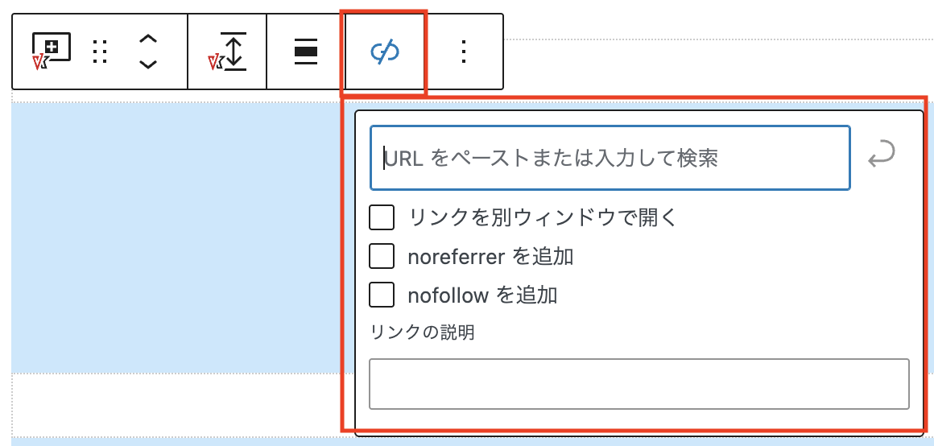Click the nofollow を追加 label text
This screenshot has height=446, width=934.
pos(482,295)
